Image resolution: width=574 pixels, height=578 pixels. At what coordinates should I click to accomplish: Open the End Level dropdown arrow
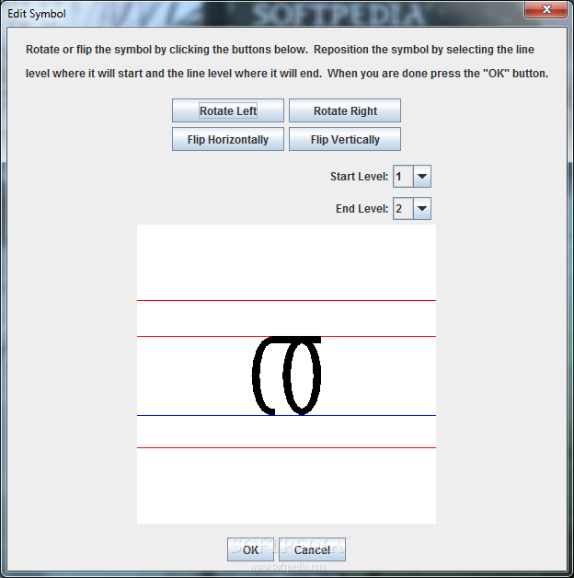(x=422, y=208)
